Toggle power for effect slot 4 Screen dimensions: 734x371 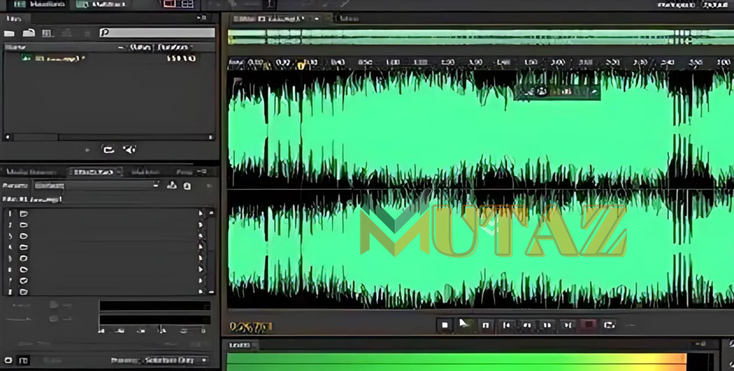tap(24, 247)
